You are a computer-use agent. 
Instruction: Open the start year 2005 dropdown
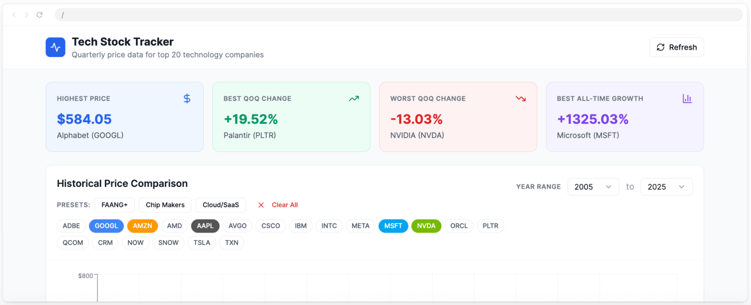pyautogui.click(x=593, y=187)
